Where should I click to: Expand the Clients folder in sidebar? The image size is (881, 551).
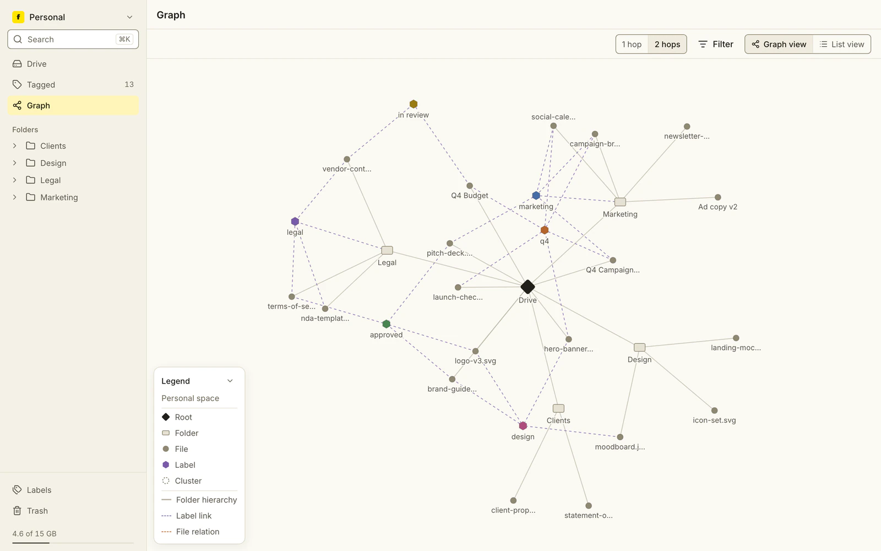15,146
